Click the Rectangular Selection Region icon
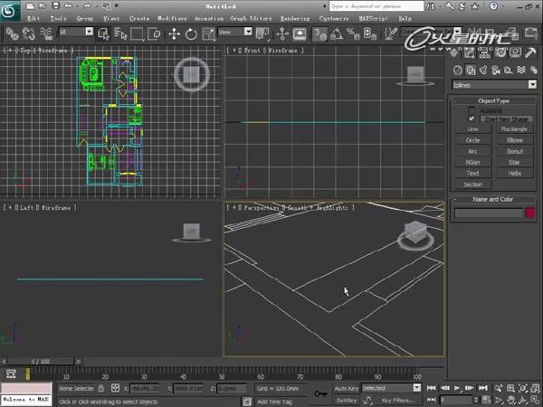Image resolution: width=543 pixels, height=407 pixels. (x=137, y=33)
